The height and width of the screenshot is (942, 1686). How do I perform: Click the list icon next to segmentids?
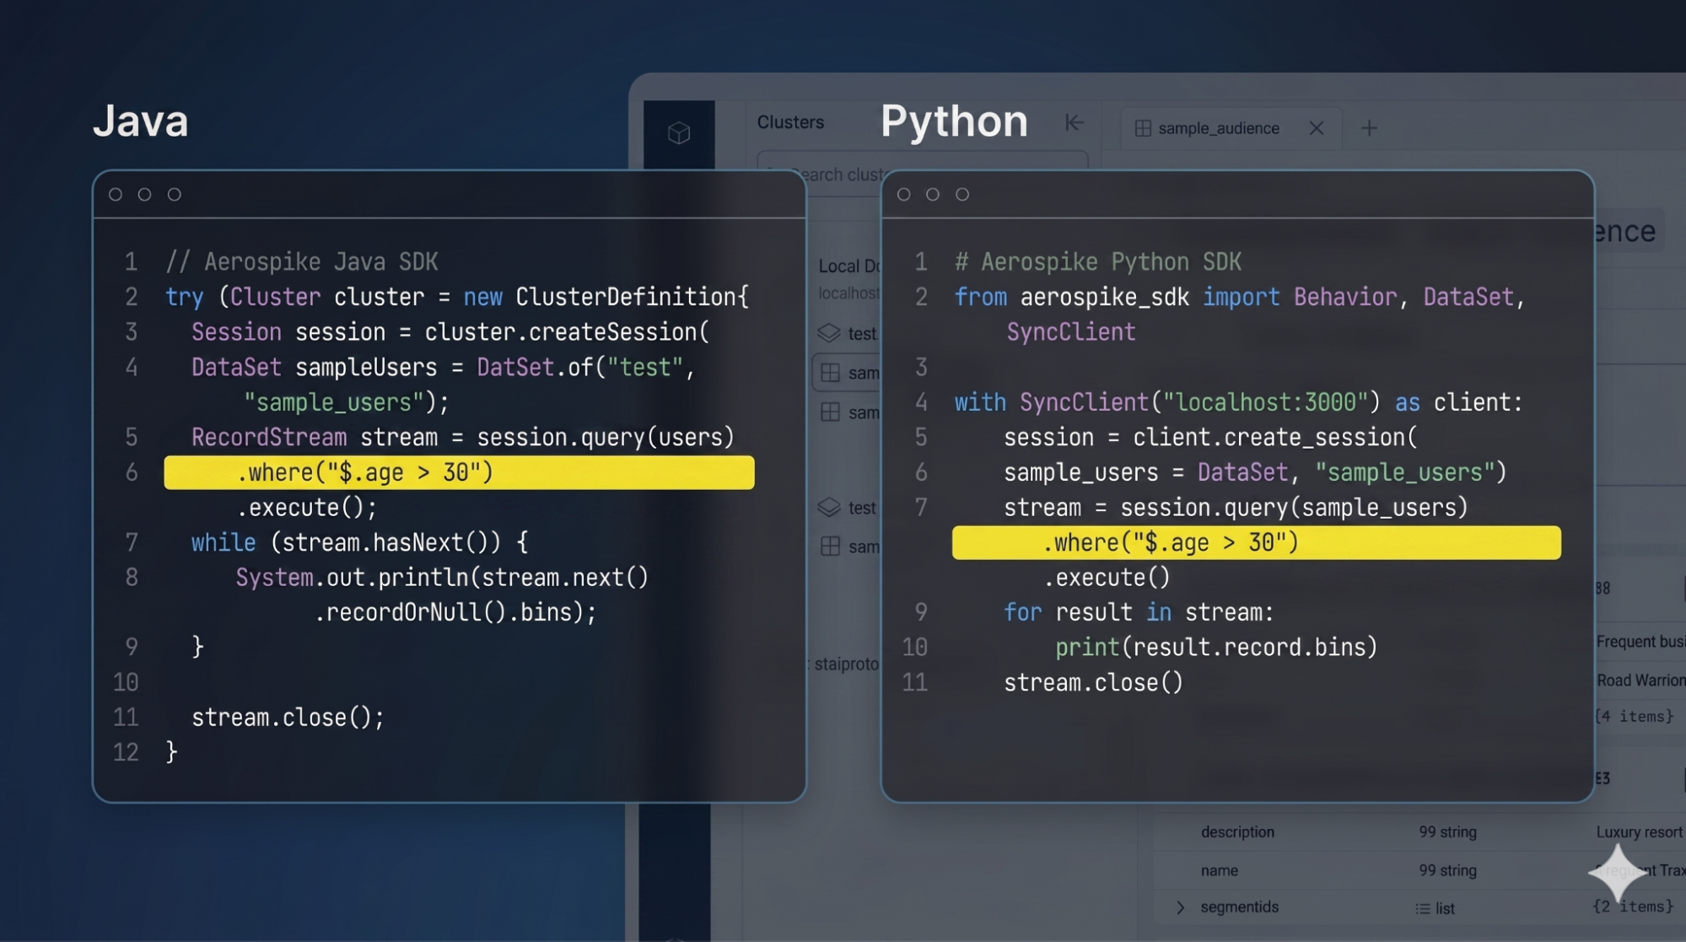(x=1423, y=908)
